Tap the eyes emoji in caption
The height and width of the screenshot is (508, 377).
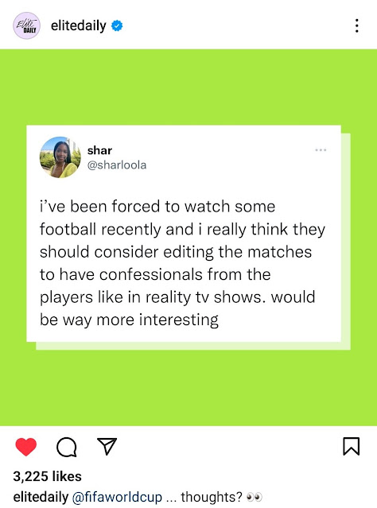pyautogui.click(x=255, y=497)
